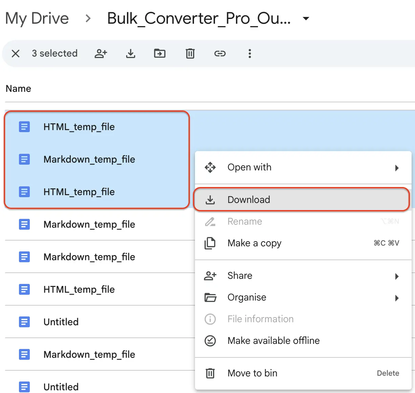Select Make available offline
Viewport: 415px width, 393px height.
coord(303,341)
